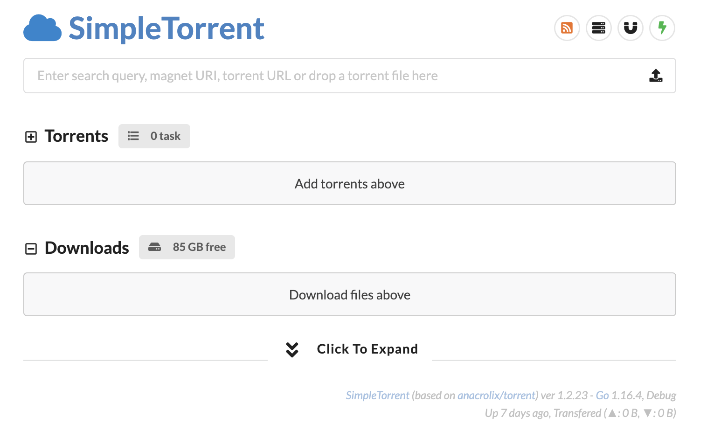
Task: Click the double chevron expand arrow
Action: [x=292, y=349]
